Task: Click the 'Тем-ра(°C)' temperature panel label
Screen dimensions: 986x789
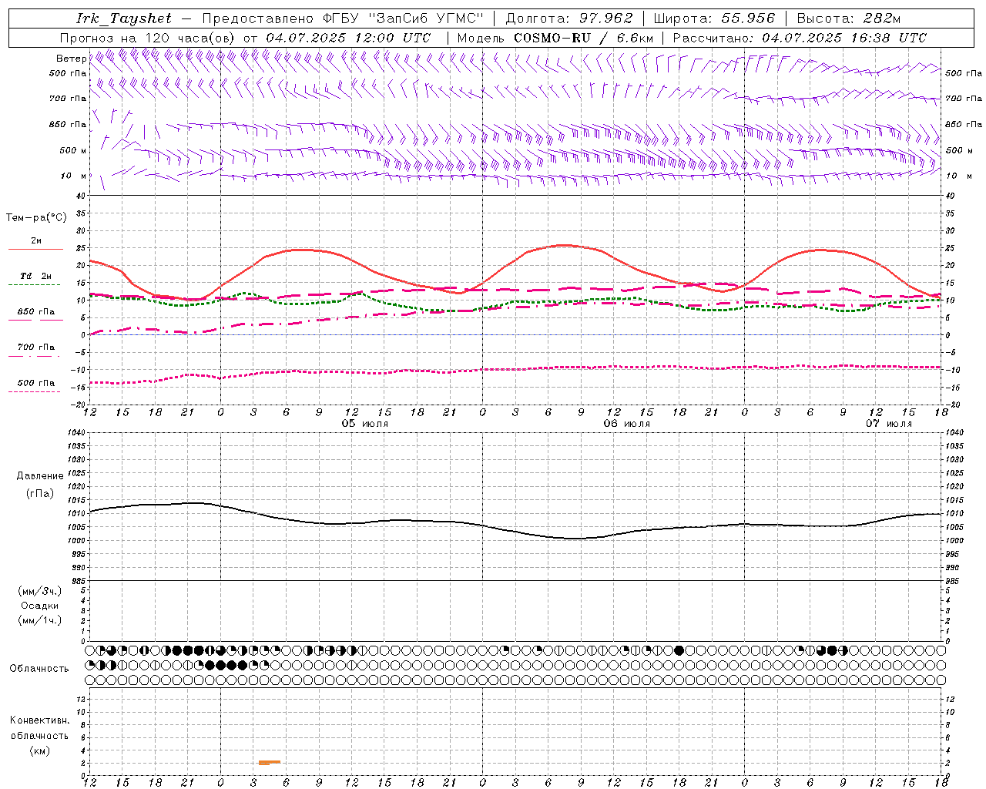Action: click(36, 218)
